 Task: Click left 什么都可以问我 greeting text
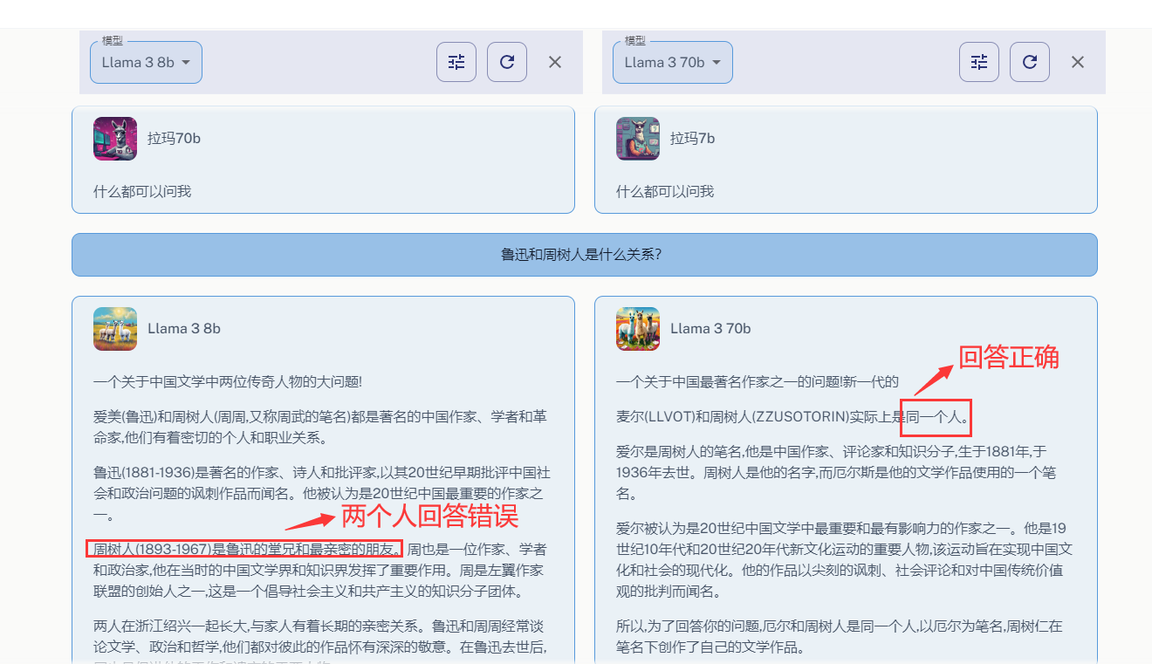[x=142, y=191]
